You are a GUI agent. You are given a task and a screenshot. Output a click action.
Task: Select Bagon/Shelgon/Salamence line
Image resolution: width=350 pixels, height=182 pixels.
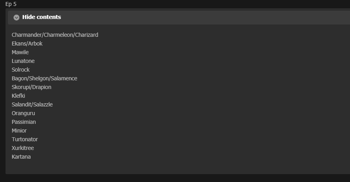click(x=44, y=78)
